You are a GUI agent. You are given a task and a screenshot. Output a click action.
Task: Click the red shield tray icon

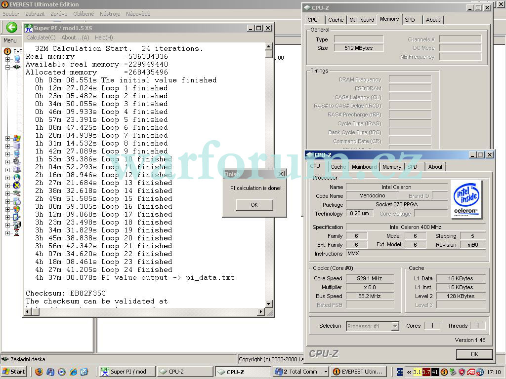pyautogui.click(x=462, y=372)
